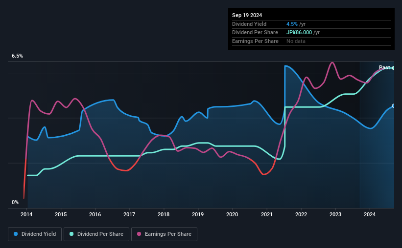Click the 4.5% dividend yield value in tooltip
Screen dimensions: 402x248
(292, 24)
